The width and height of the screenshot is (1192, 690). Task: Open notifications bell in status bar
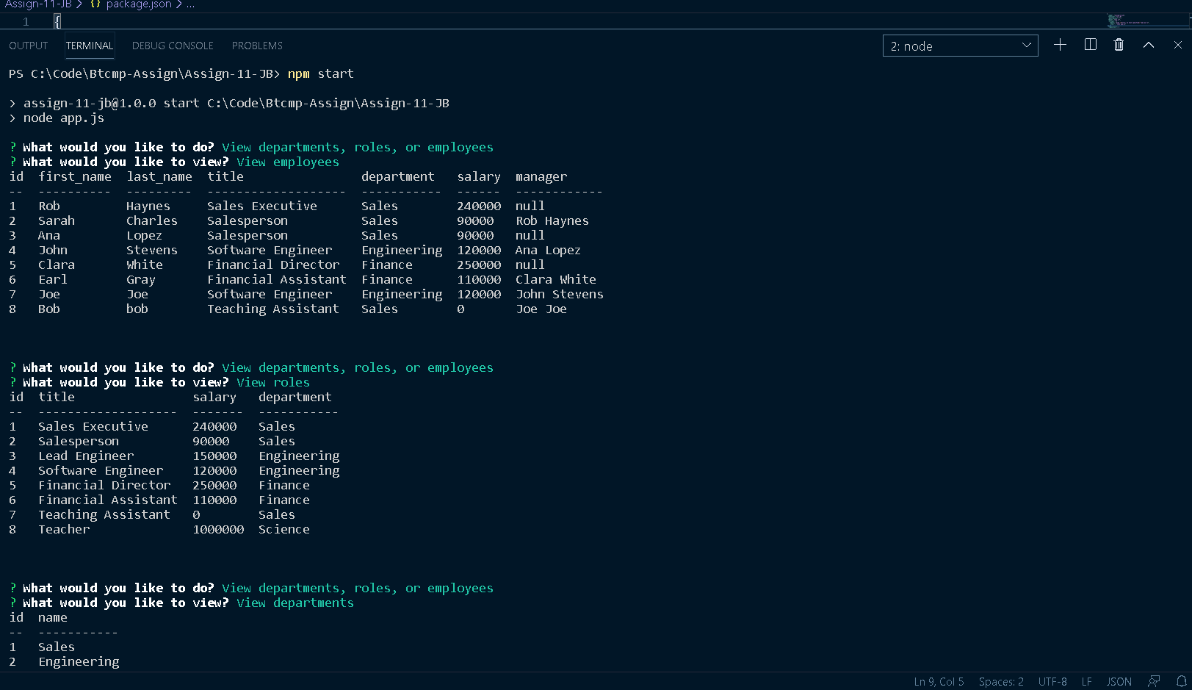click(x=1181, y=681)
